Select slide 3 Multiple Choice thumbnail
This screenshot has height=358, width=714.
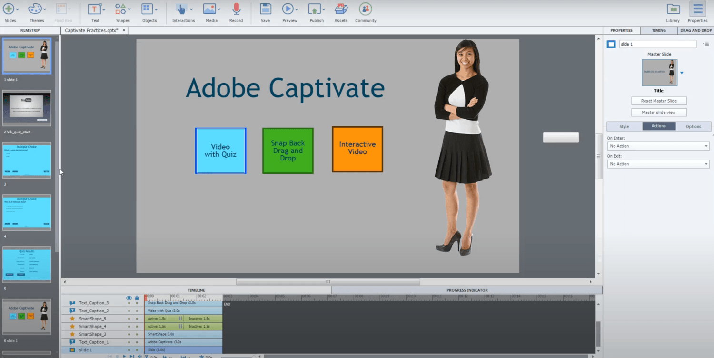(27, 160)
